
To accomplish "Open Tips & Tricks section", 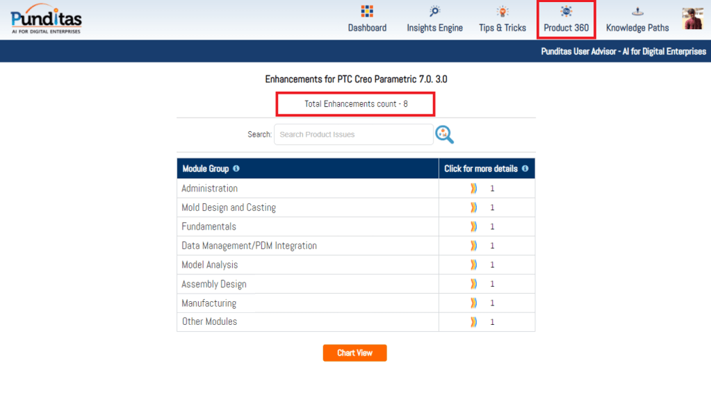I will [502, 19].
